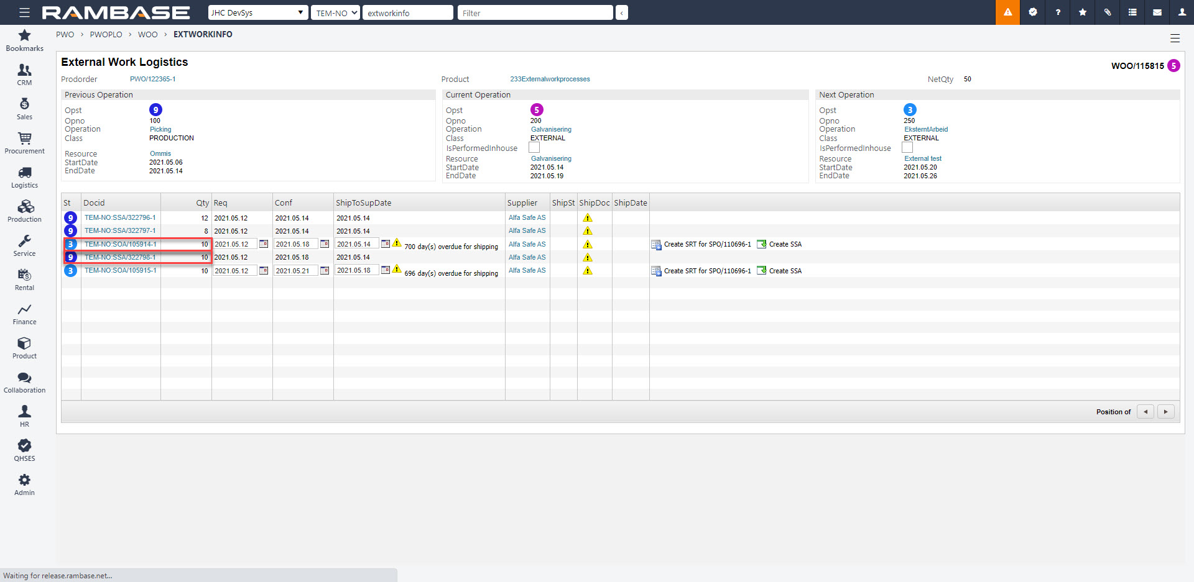The image size is (1194, 582).
Task: Click the Filter input field
Action: coord(535,13)
